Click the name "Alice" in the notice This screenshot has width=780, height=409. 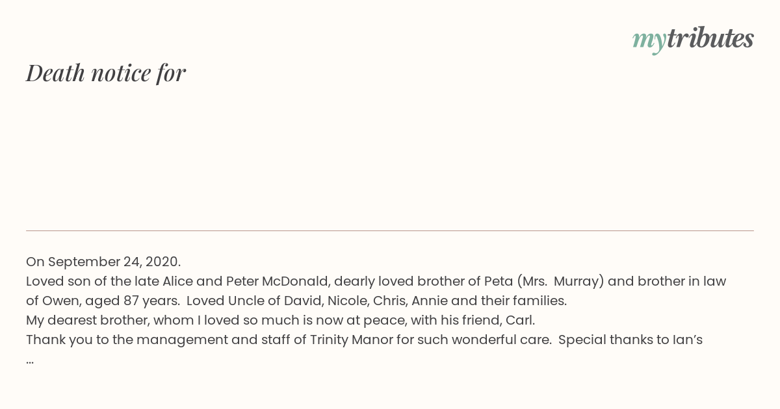pyautogui.click(x=177, y=282)
